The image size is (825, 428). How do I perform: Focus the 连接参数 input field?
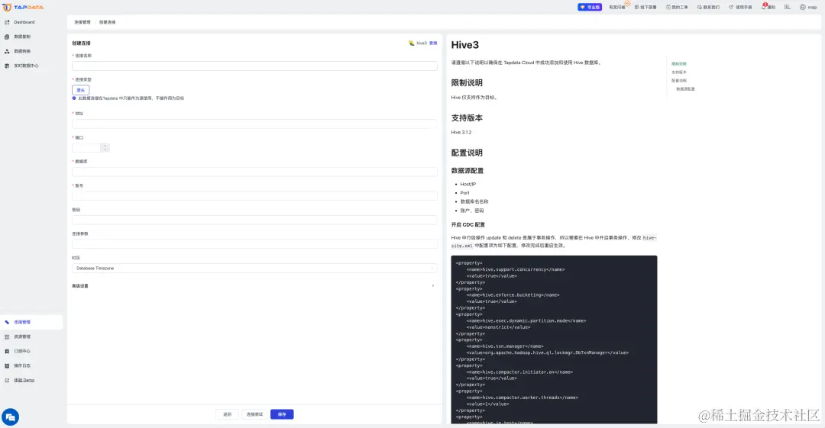pyautogui.click(x=254, y=244)
